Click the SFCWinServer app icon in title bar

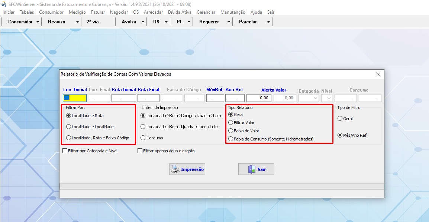pyautogui.click(x=4, y=4)
